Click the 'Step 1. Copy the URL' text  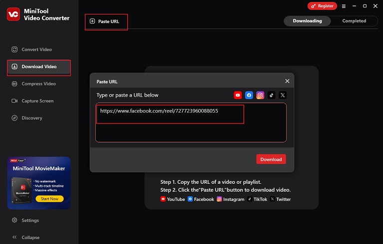tap(211, 182)
